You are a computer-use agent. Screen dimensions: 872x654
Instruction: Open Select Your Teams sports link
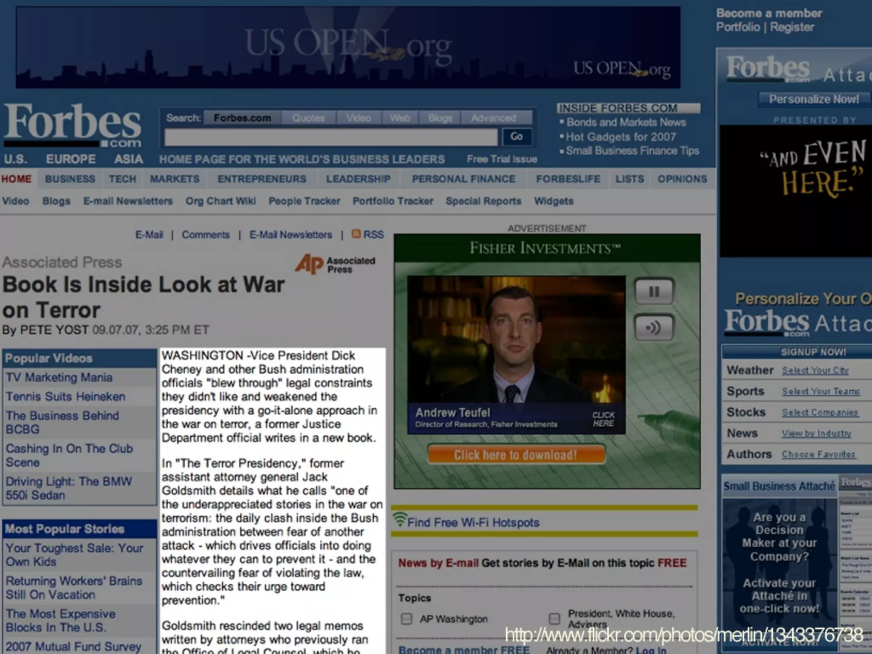click(820, 391)
